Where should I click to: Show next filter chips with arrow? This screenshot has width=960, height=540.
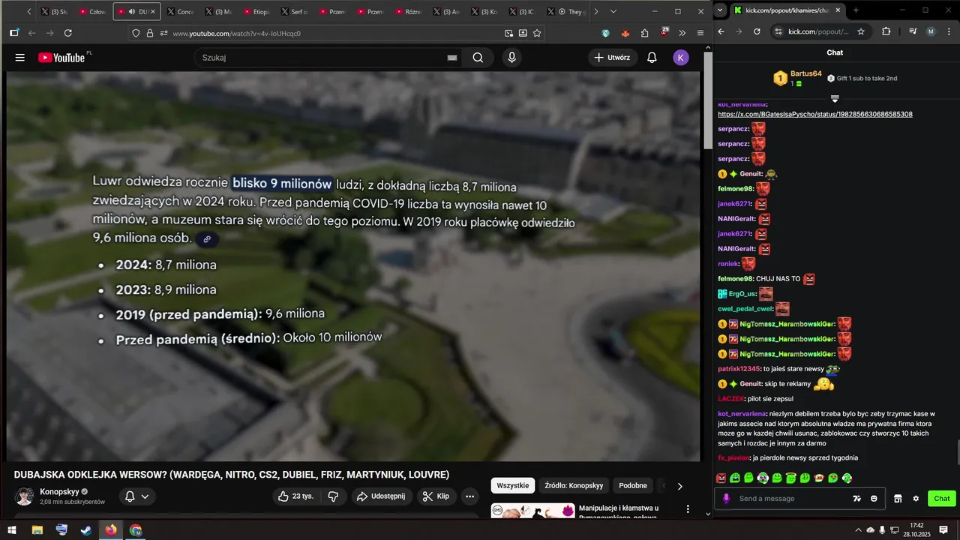(679, 486)
